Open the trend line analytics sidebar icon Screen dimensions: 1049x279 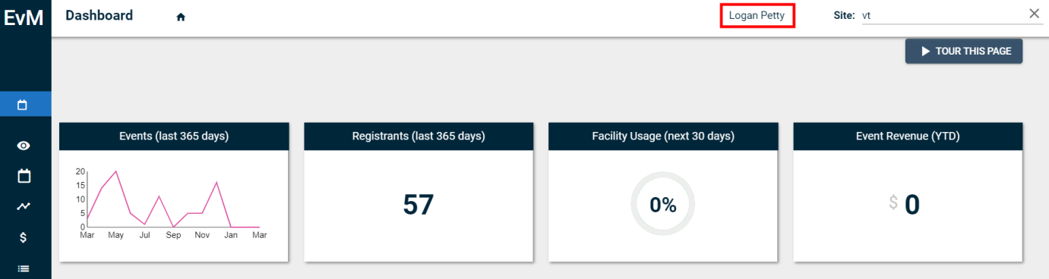point(24,206)
